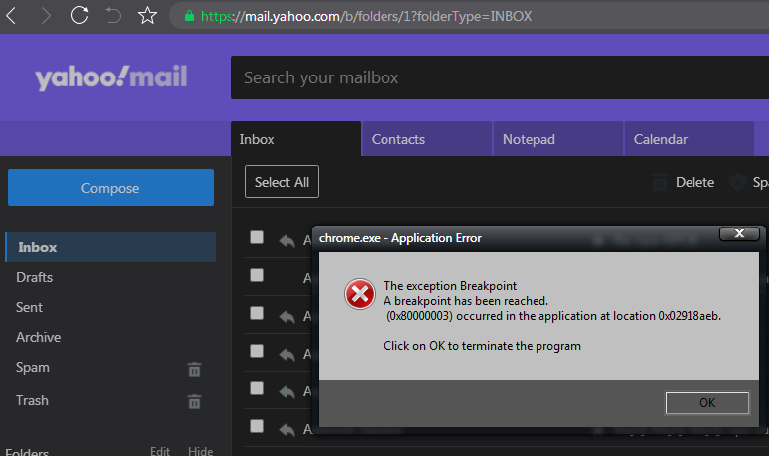Click Edit link beside Folders
This screenshot has height=456, width=769.
tap(160, 451)
